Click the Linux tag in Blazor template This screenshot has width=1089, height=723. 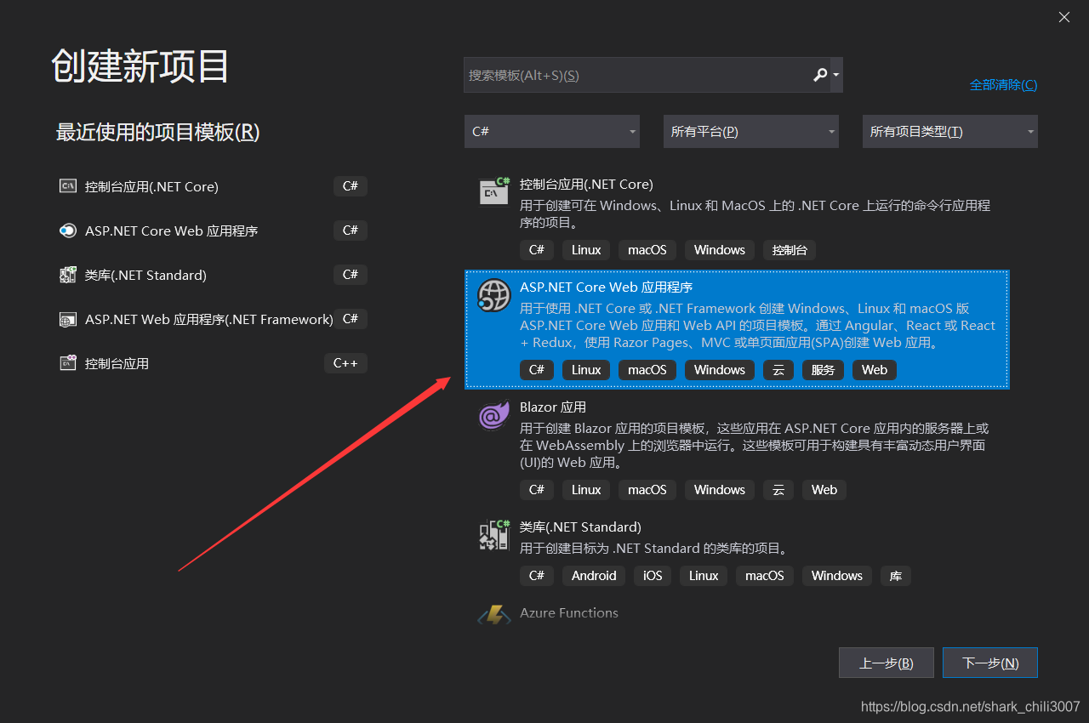586,490
